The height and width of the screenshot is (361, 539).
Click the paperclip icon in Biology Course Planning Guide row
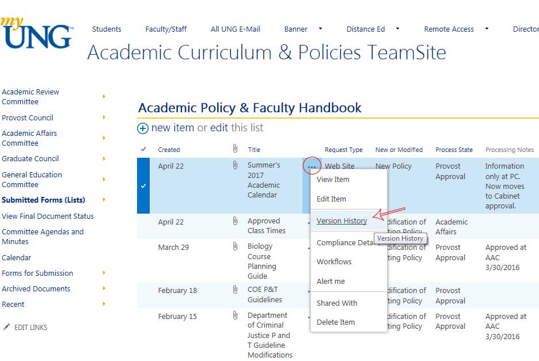click(x=235, y=246)
